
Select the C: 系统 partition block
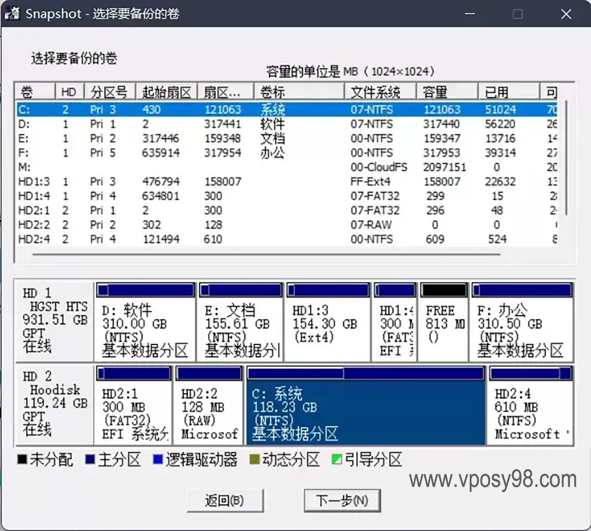[365, 406]
